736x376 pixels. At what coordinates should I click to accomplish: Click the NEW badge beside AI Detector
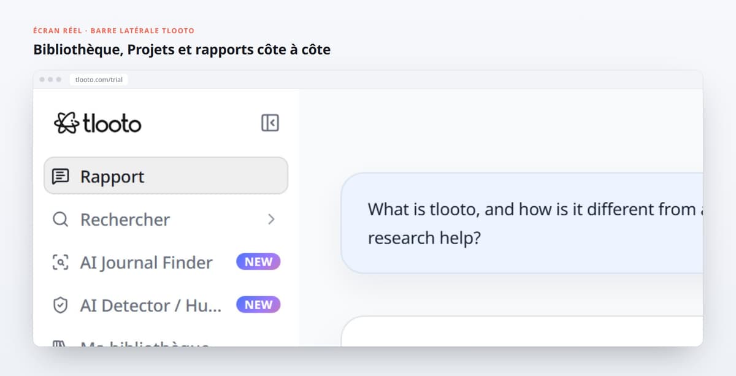258,305
